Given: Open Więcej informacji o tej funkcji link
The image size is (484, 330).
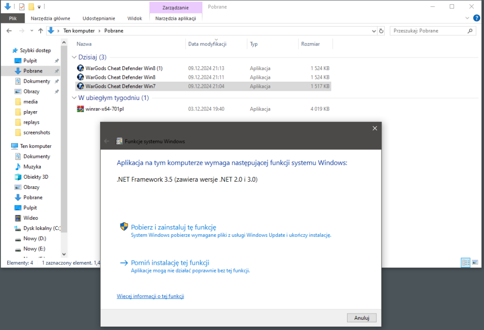Looking at the screenshot, I should click(150, 296).
